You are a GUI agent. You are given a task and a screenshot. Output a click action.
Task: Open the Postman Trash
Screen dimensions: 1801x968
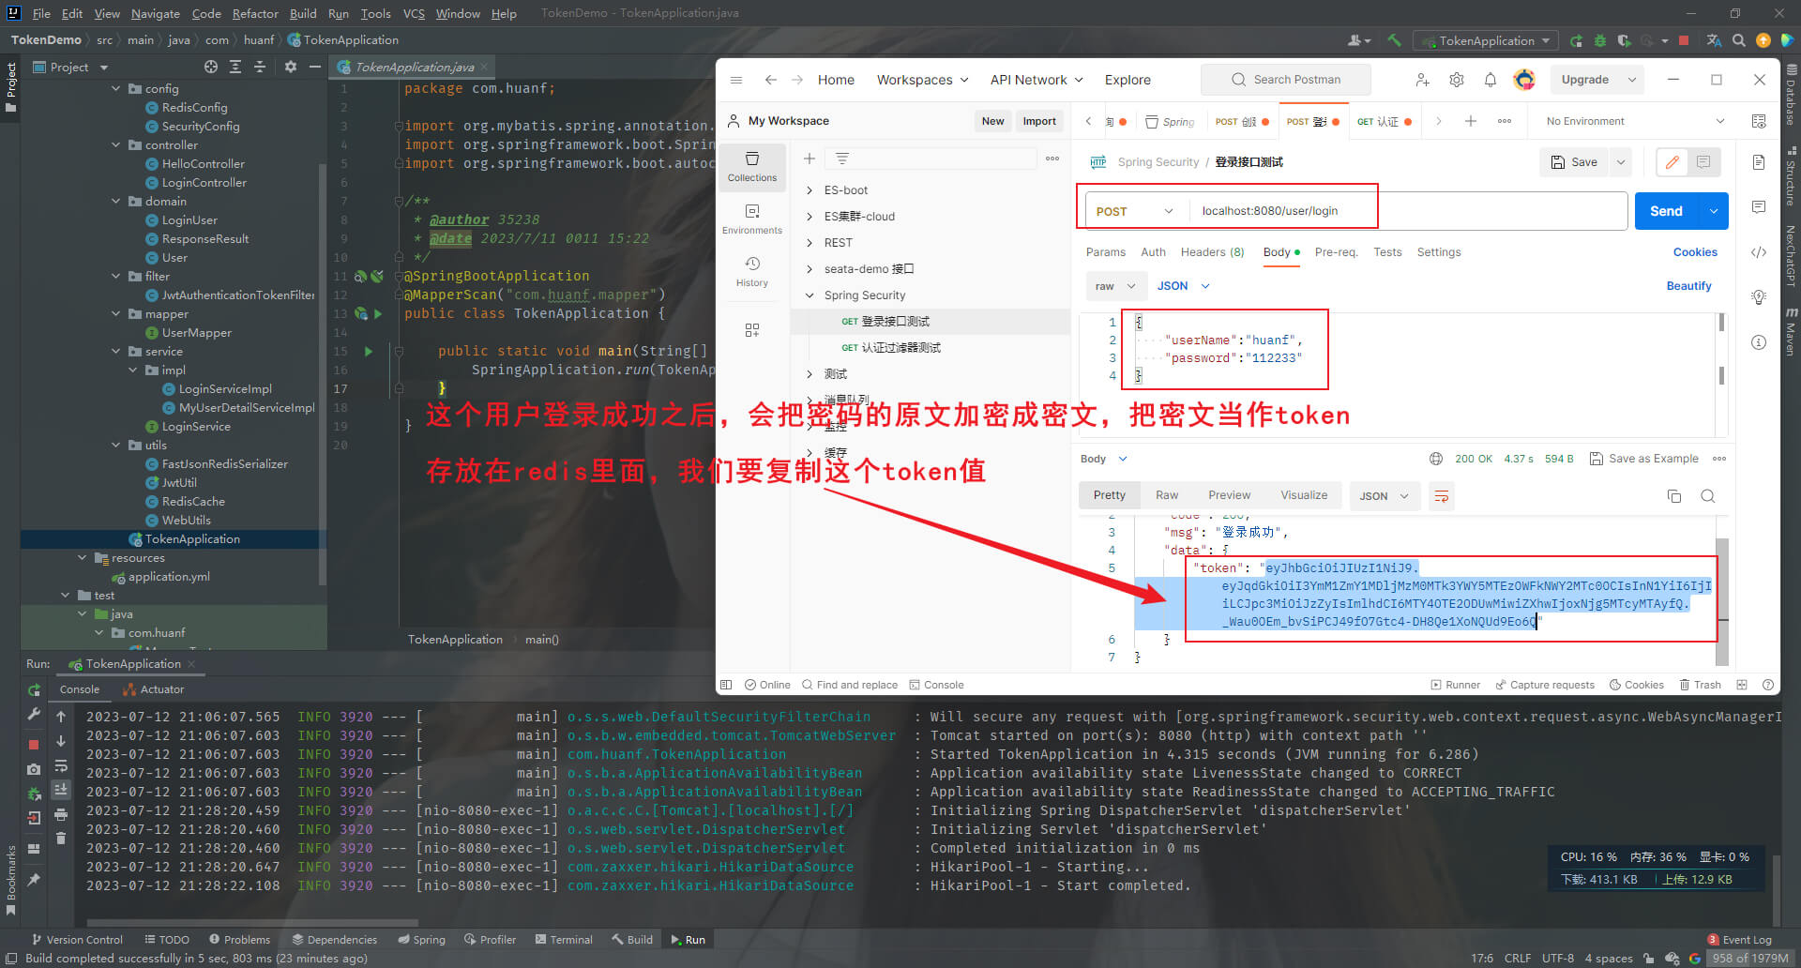[x=1700, y=685]
